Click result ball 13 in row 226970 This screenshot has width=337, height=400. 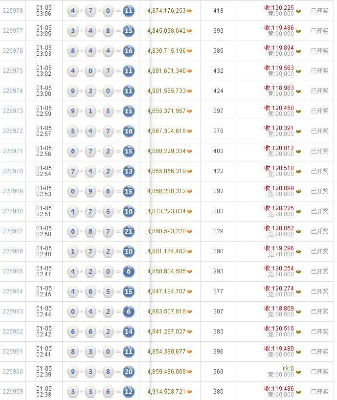click(129, 171)
